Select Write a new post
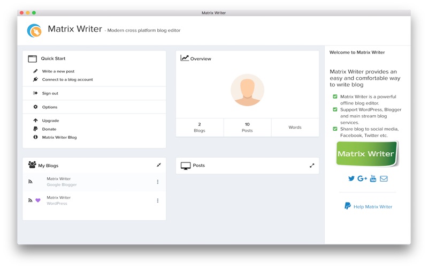 coord(58,71)
